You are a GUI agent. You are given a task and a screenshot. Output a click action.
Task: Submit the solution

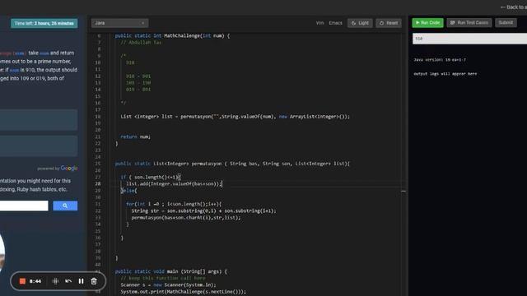[506, 23]
